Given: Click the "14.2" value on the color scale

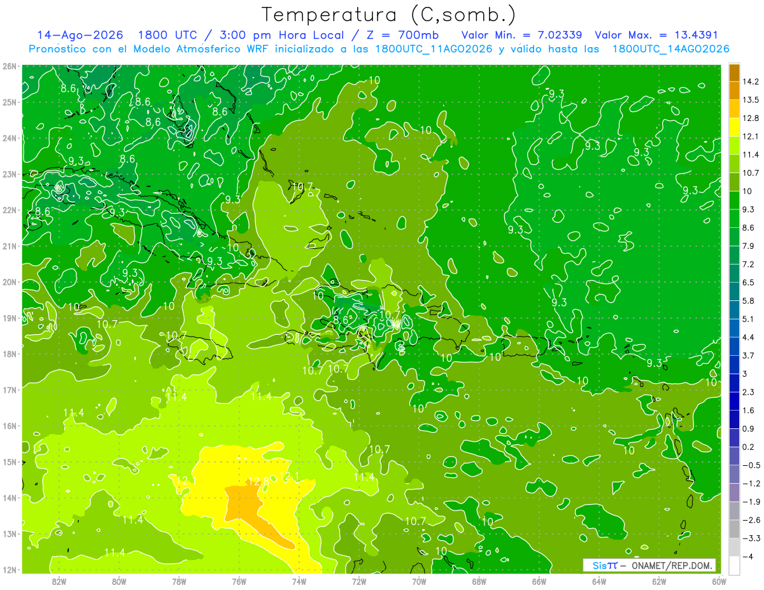Looking at the screenshot, I should point(751,81).
